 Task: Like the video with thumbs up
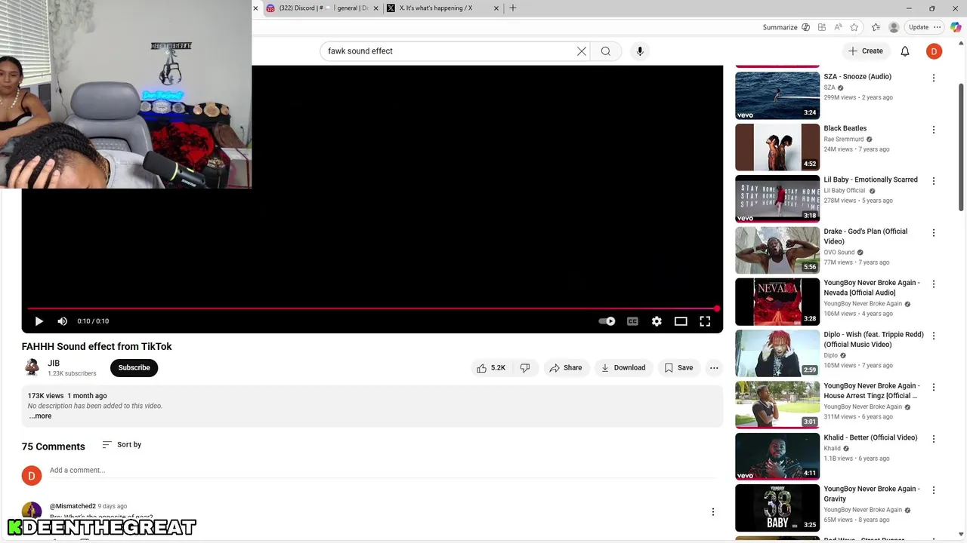coord(490,368)
